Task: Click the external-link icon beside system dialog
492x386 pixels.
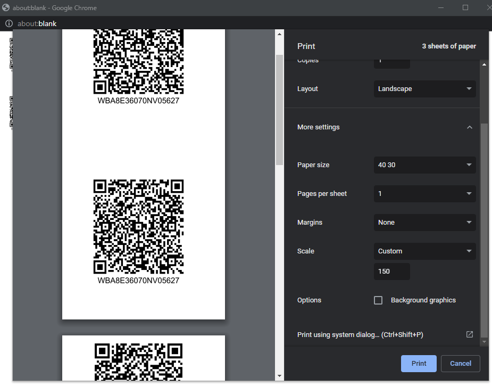Action: pyautogui.click(x=470, y=334)
